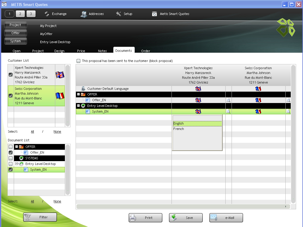Select All customers link

(x=33, y=131)
